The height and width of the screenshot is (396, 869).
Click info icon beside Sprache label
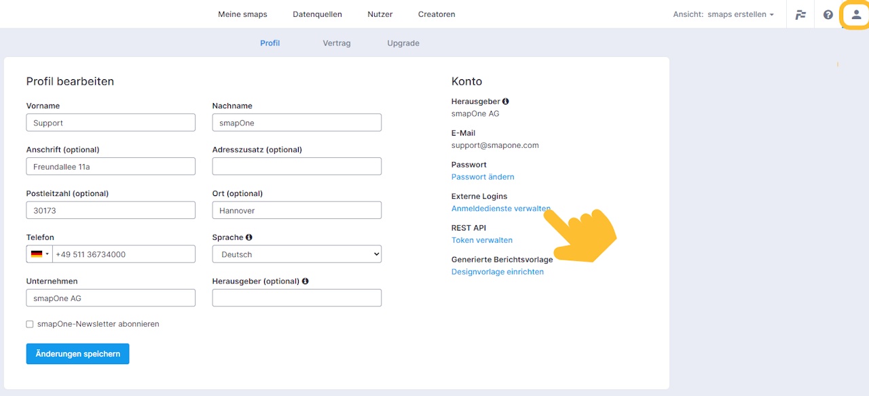(249, 238)
